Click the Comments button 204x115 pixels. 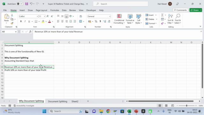180,10
